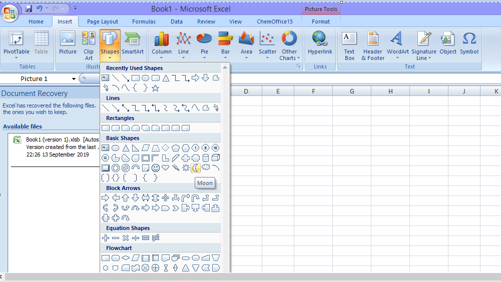Select the Multiply equation shape
This screenshot has height=282, width=501.
click(x=126, y=237)
